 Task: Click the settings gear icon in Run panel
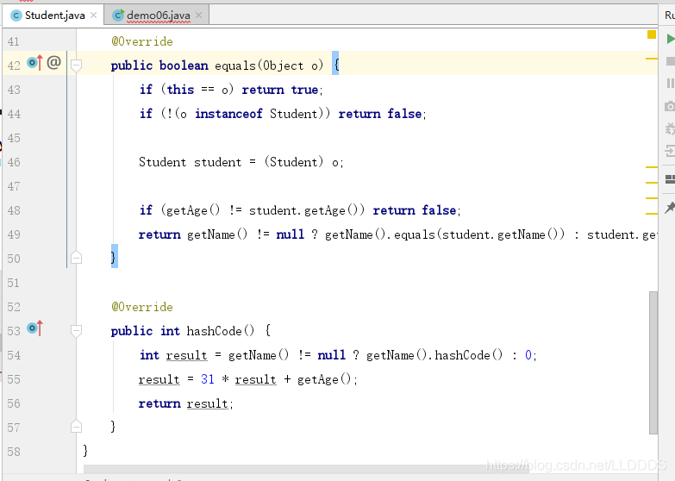671,128
